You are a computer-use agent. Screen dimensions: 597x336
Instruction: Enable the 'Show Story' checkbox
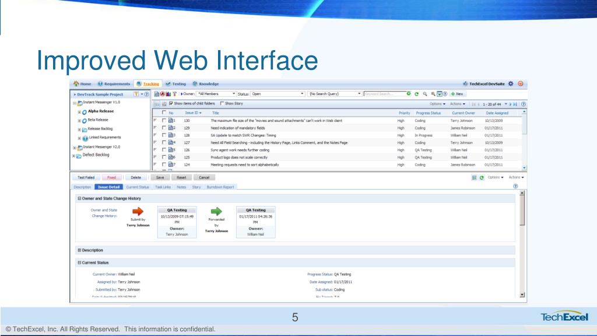(x=222, y=103)
